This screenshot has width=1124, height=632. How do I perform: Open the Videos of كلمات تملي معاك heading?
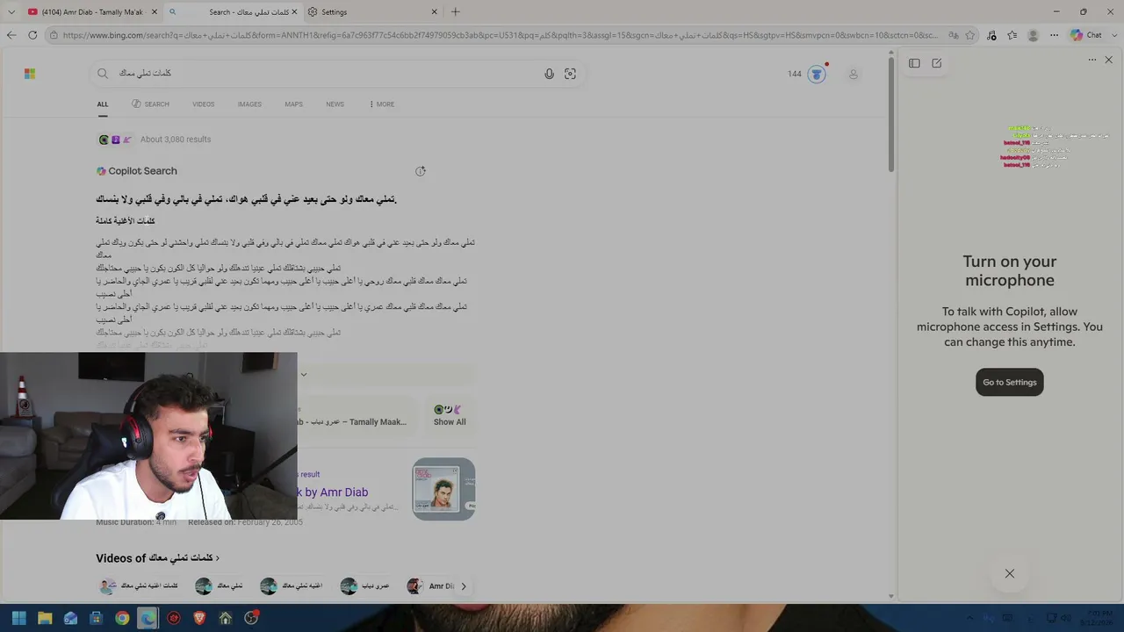[x=157, y=558]
